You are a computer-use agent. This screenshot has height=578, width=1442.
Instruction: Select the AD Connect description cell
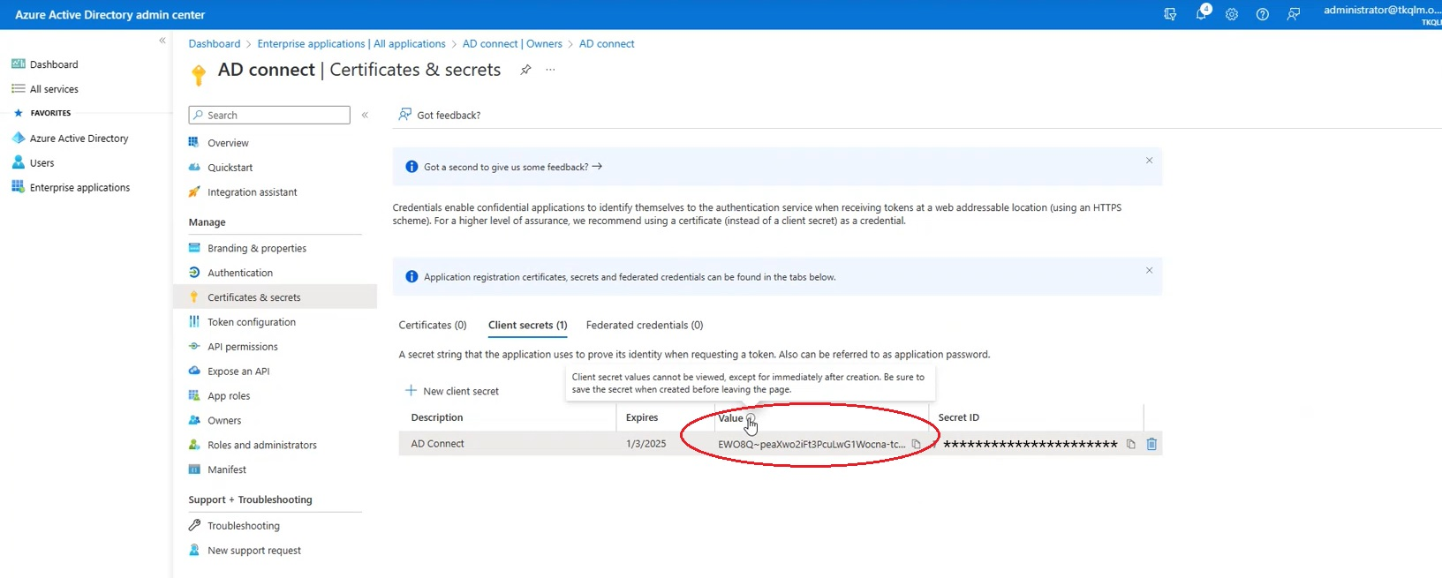[x=437, y=444]
